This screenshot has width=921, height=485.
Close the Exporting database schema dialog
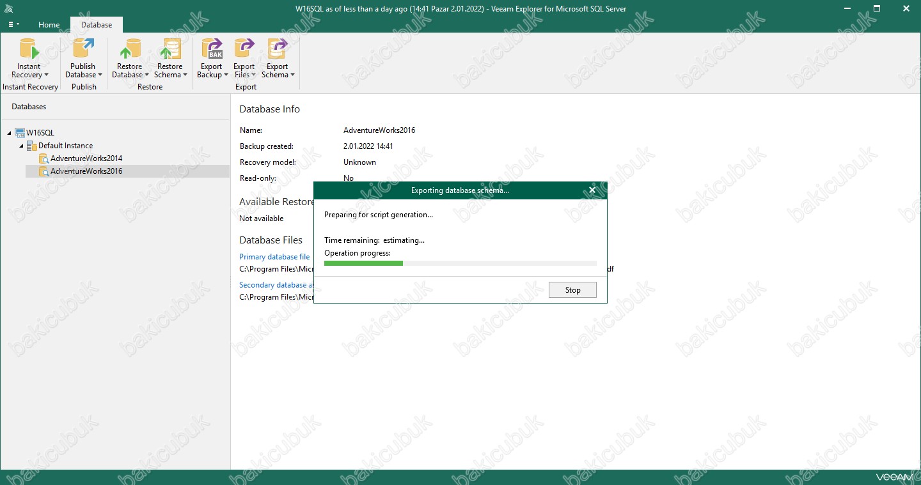(592, 190)
